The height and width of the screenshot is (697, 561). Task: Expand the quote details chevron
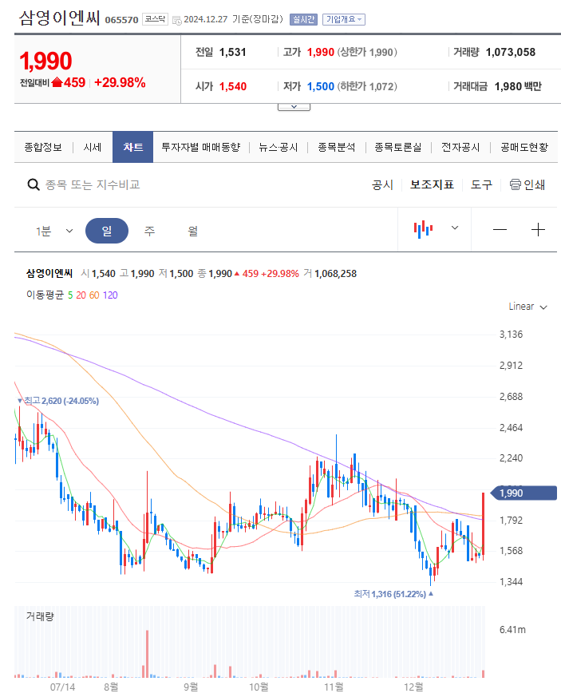294,107
